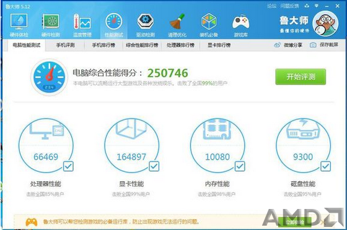Select the 性能测试 performance test gauge icon

pos(114,25)
